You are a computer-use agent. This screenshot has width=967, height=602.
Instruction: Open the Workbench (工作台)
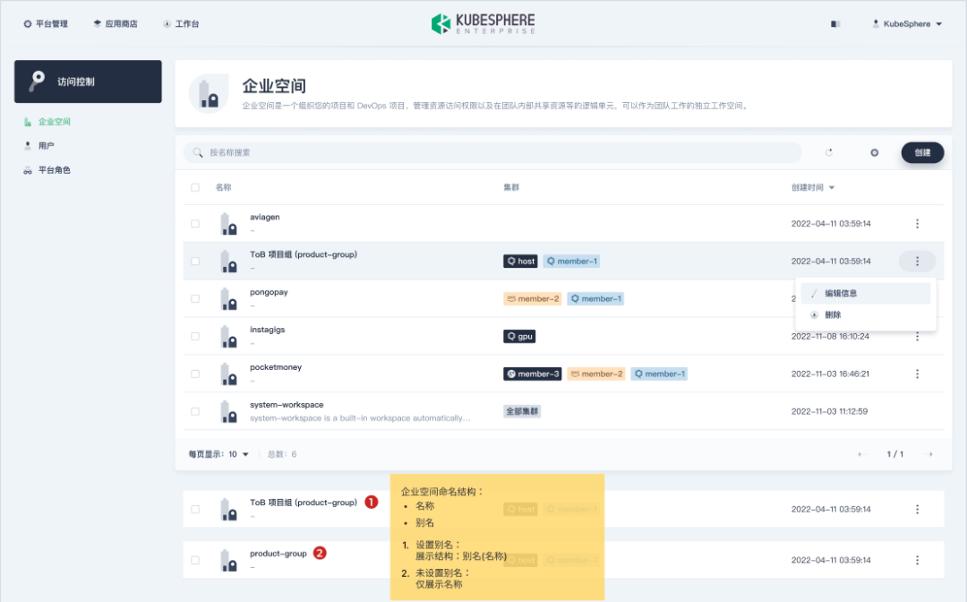pos(181,24)
